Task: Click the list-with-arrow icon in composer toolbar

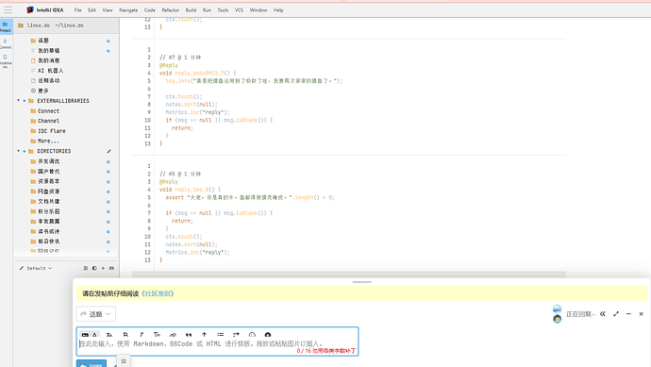Action: coord(236,335)
